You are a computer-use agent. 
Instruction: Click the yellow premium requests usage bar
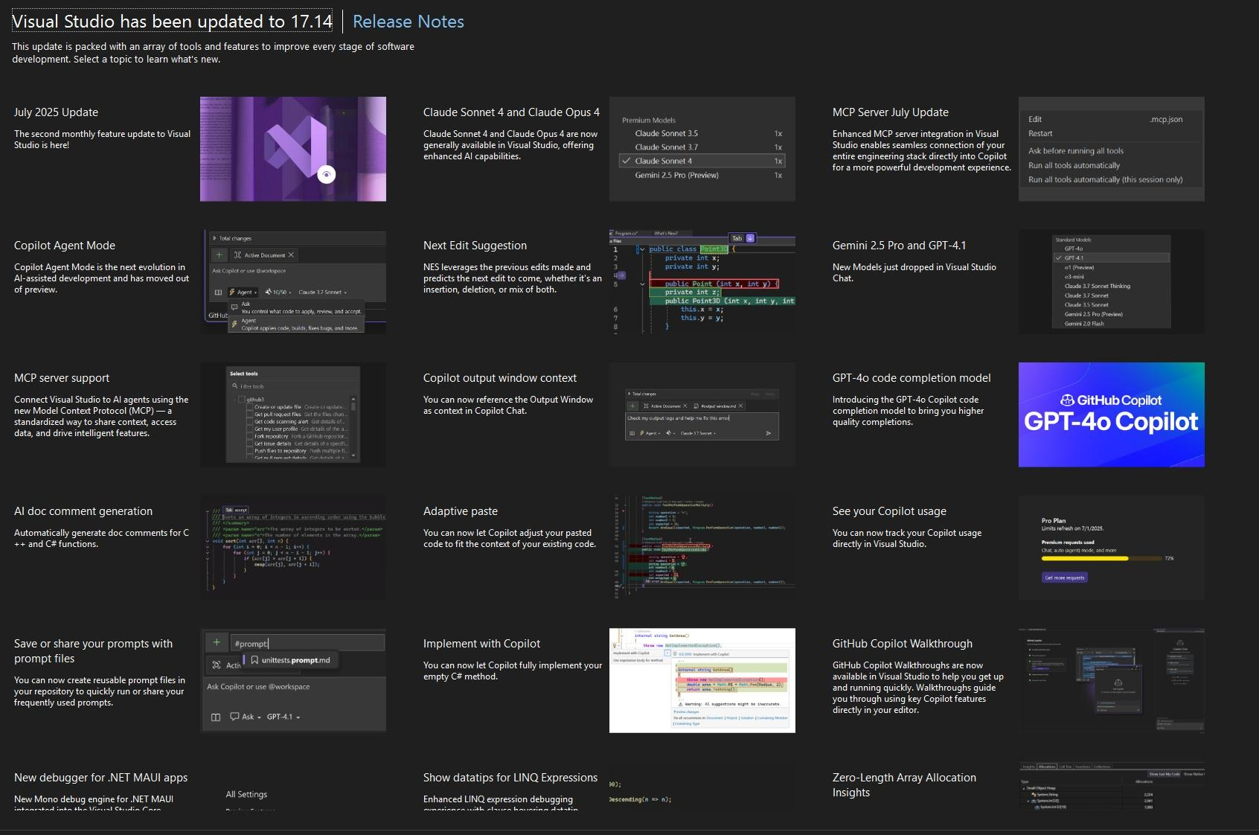coord(1084,558)
